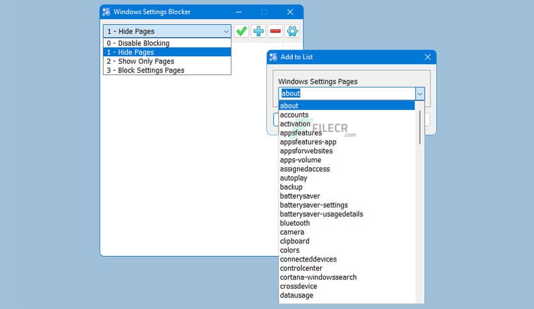Open the gear options icon
The height and width of the screenshot is (309, 534).
[292, 31]
